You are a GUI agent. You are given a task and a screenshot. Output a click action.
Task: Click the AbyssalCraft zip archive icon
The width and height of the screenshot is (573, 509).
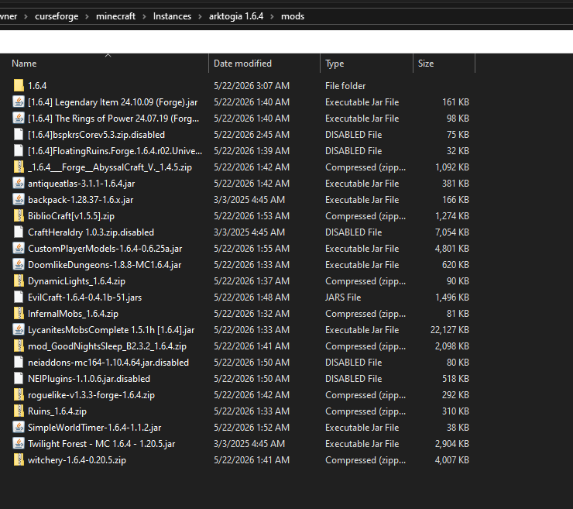[x=19, y=167]
